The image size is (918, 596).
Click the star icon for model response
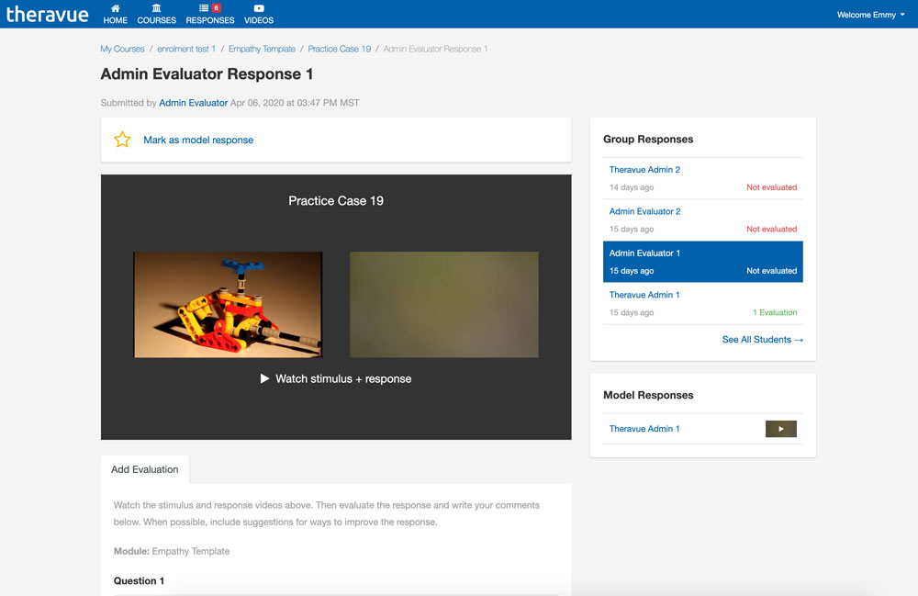(x=122, y=140)
